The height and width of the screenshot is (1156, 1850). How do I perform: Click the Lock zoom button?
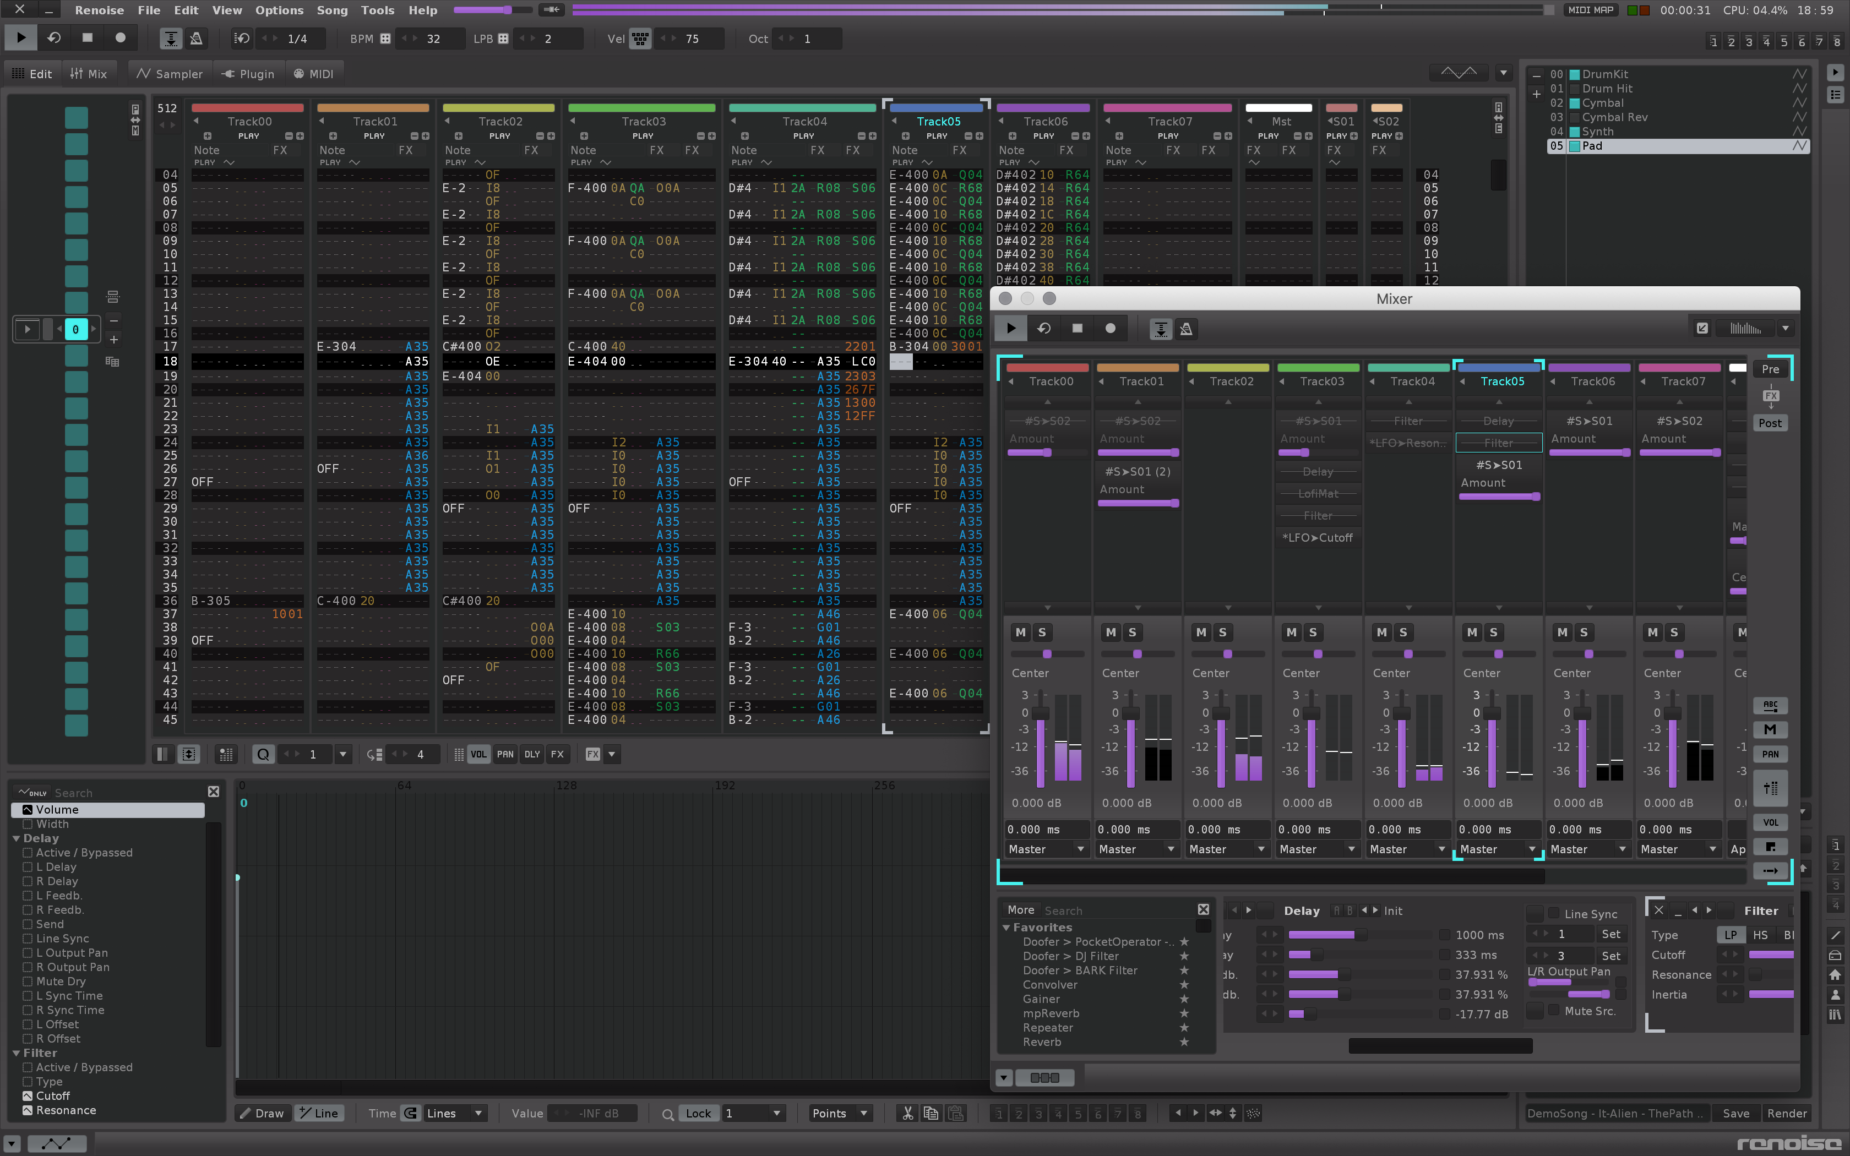(x=698, y=1113)
